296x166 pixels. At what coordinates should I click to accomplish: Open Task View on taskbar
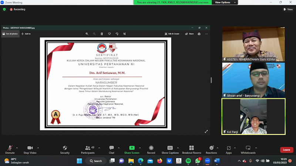click(x=112, y=161)
